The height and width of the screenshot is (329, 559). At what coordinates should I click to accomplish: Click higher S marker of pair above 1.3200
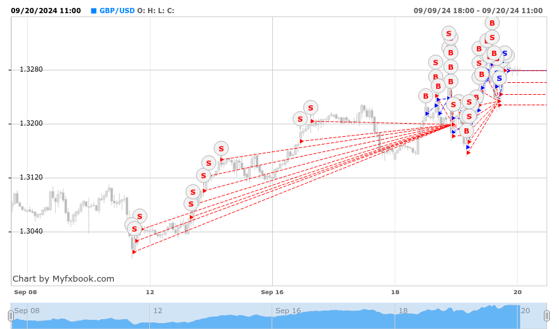[x=310, y=108]
